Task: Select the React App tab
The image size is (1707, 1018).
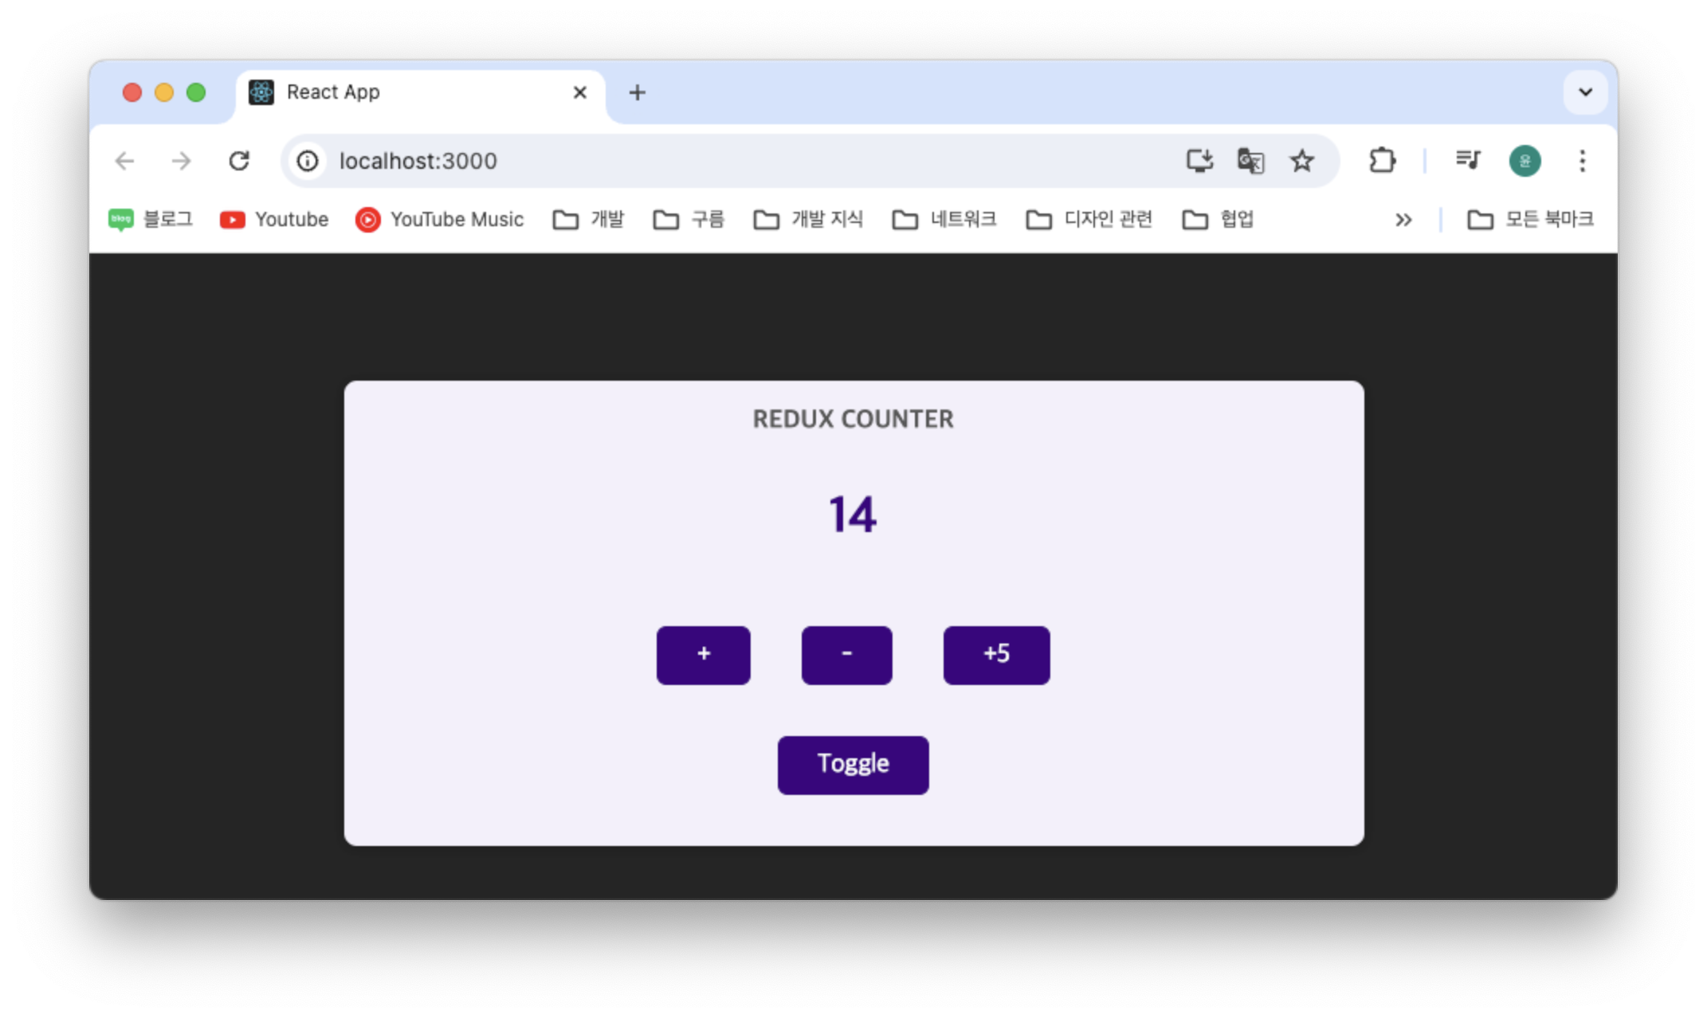Action: [398, 92]
